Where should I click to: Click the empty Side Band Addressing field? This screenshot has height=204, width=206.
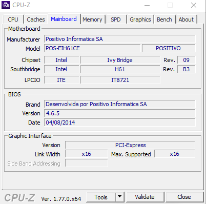tap(87, 163)
